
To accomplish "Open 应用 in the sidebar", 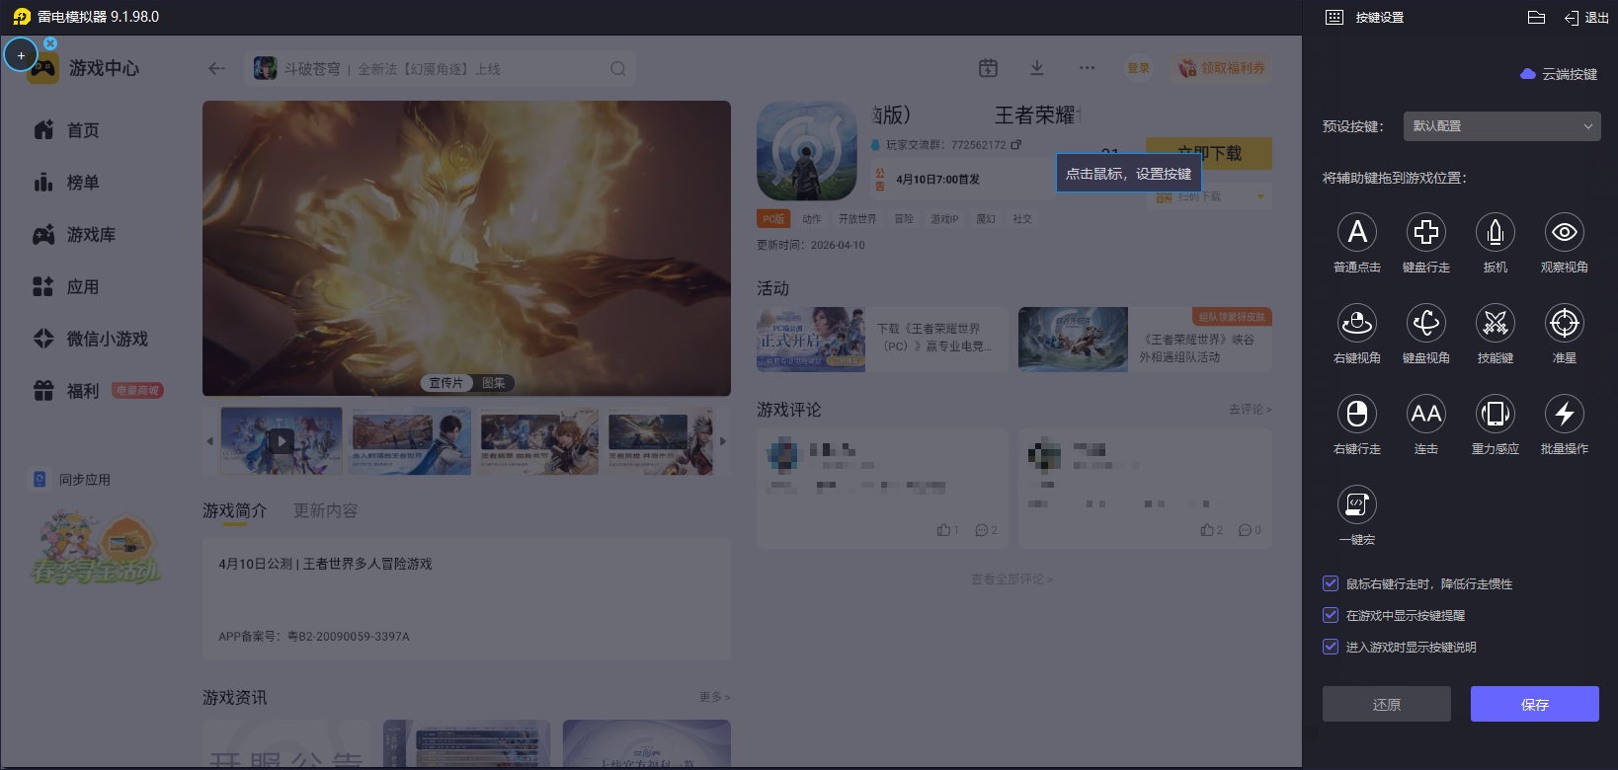I will 67,287.
